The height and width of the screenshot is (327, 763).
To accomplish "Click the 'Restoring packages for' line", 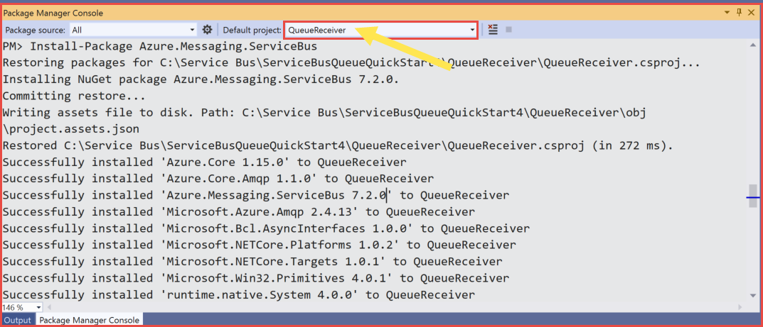I will 351,63.
